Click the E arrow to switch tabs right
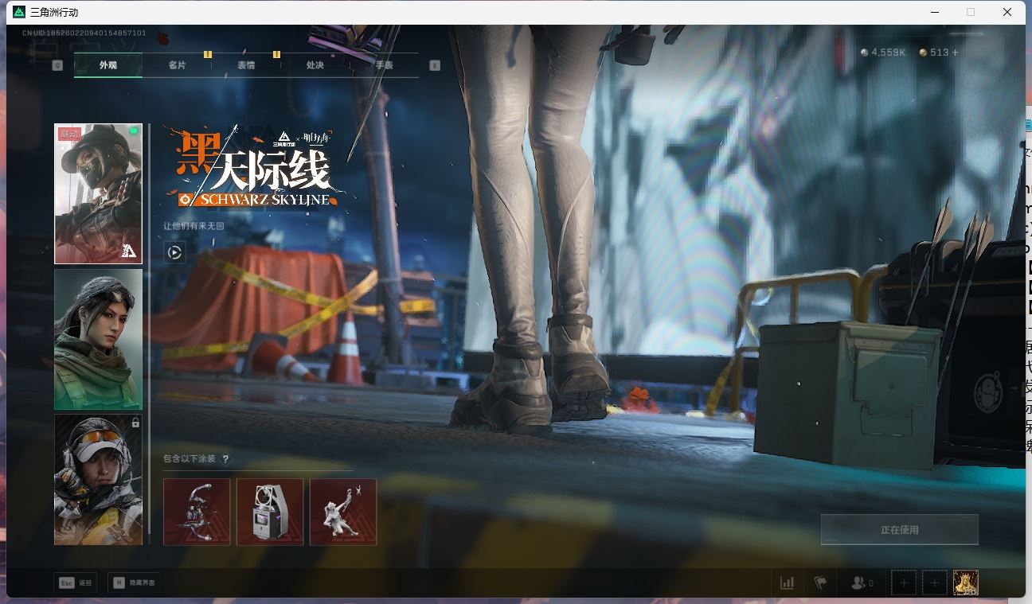Viewport: 1032px width, 604px height. coord(434,64)
